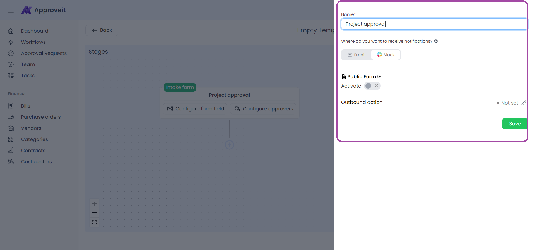Click the green Save button
Screen dimensions: 535x250
tap(515, 124)
